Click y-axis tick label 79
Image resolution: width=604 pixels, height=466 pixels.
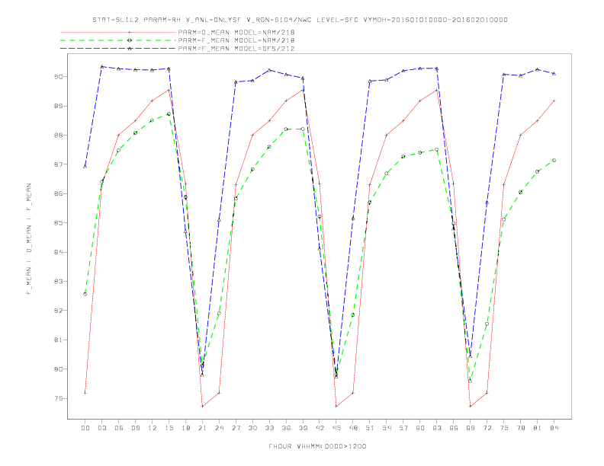click(x=59, y=398)
